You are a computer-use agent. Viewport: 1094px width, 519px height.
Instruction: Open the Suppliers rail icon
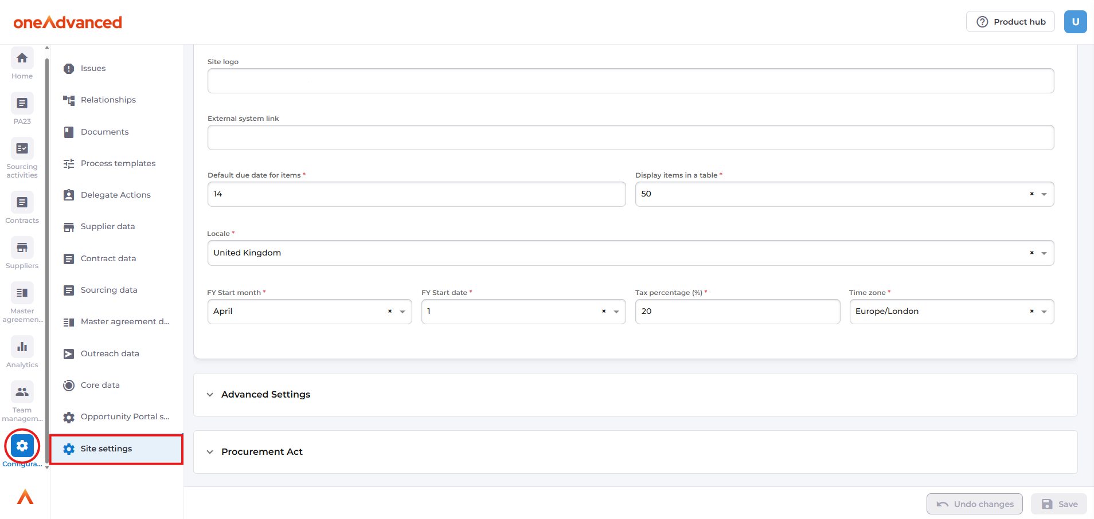(x=22, y=248)
